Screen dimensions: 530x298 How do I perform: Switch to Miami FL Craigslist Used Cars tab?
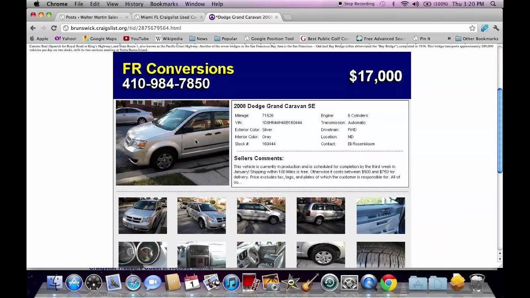coord(169,17)
